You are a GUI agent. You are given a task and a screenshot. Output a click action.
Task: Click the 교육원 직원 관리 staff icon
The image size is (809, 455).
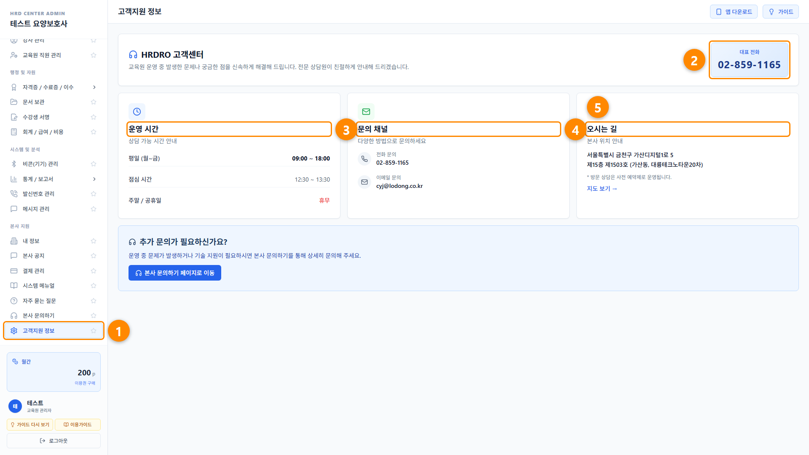click(x=14, y=55)
